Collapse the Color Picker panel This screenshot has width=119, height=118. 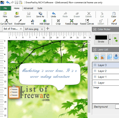tap(95, 29)
